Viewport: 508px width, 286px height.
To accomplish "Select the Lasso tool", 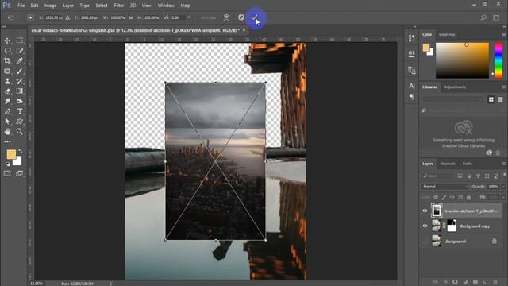I will coord(7,51).
